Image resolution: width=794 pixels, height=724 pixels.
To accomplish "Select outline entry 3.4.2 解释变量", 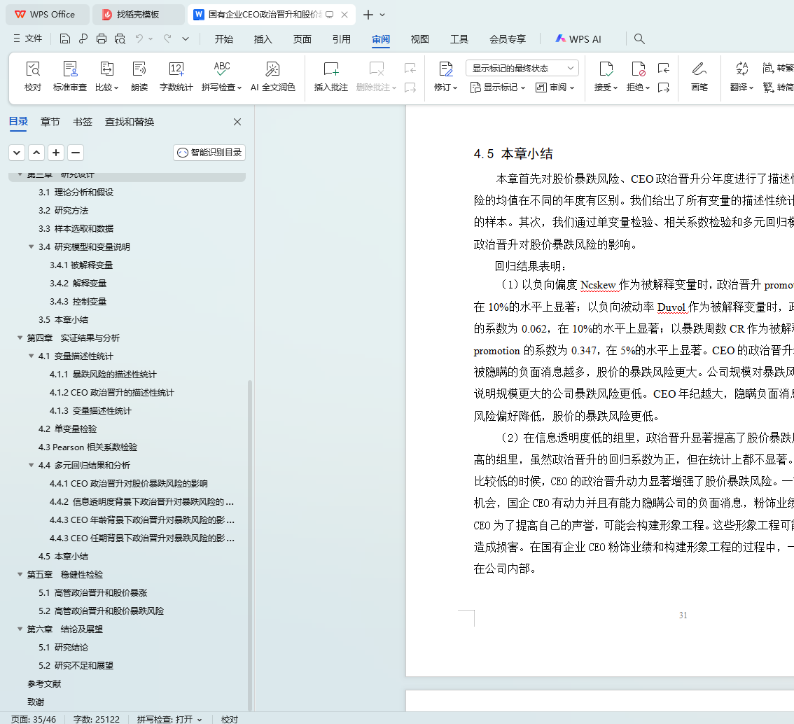I will (78, 283).
